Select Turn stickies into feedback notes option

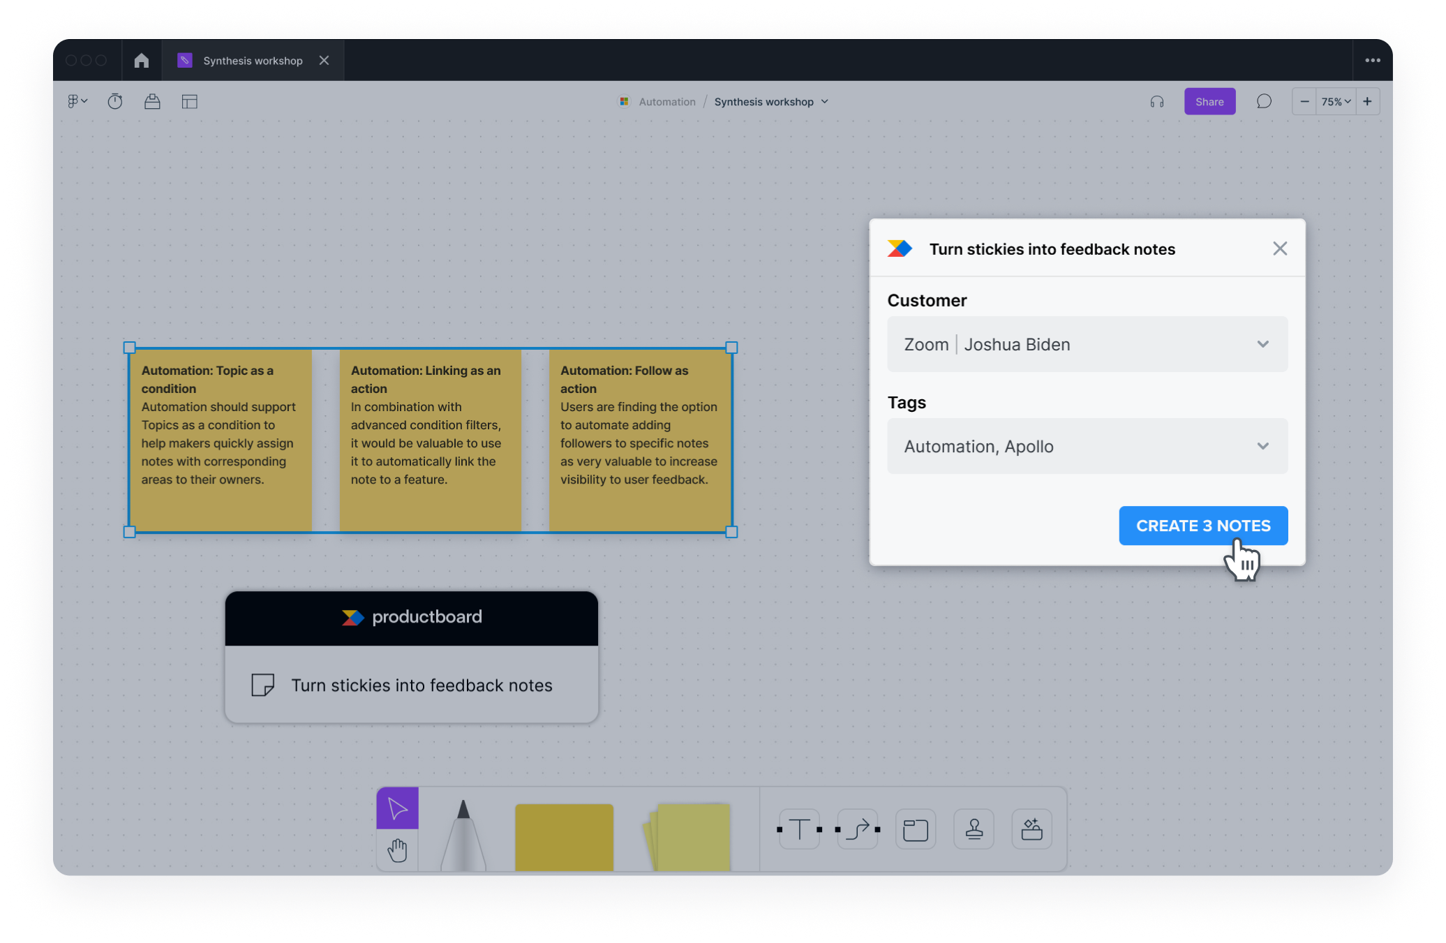point(412,685)
